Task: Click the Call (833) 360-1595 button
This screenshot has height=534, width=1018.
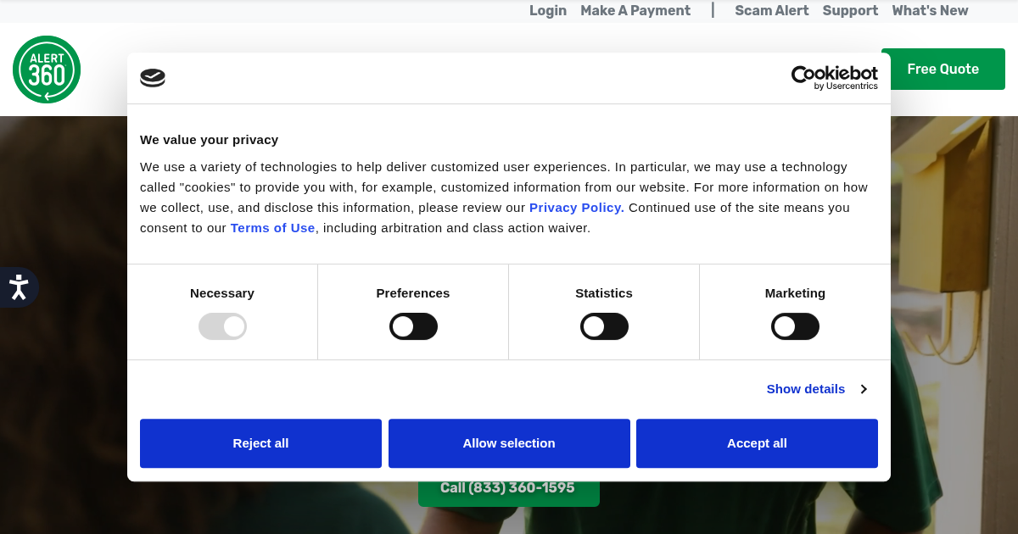Action: pyautogui.click(x=509, y=490)
